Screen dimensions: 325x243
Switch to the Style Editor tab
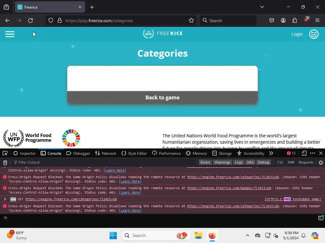tap(134, 153)
